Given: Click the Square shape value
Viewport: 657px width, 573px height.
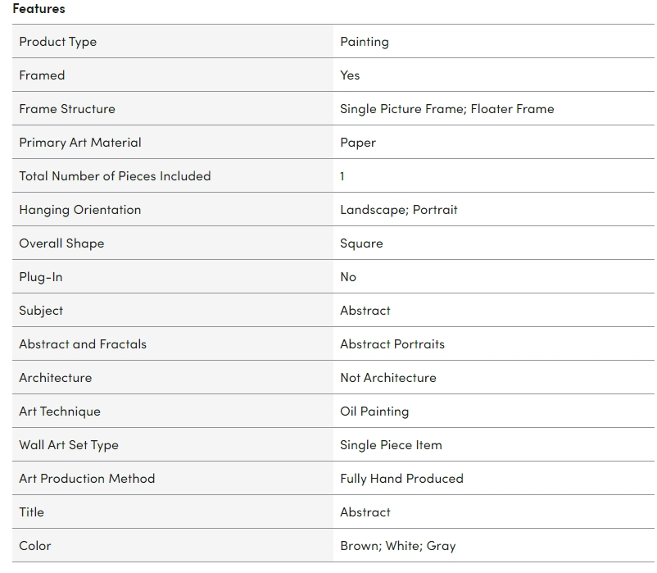Looking at the screenshot, I should click(x=361, y=243).
